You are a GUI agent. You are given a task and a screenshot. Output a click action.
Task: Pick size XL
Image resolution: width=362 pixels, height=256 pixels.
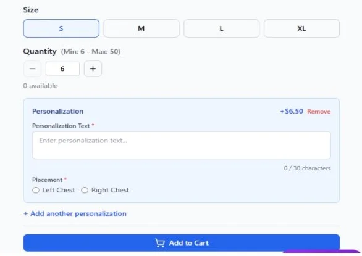click(301, 28)
